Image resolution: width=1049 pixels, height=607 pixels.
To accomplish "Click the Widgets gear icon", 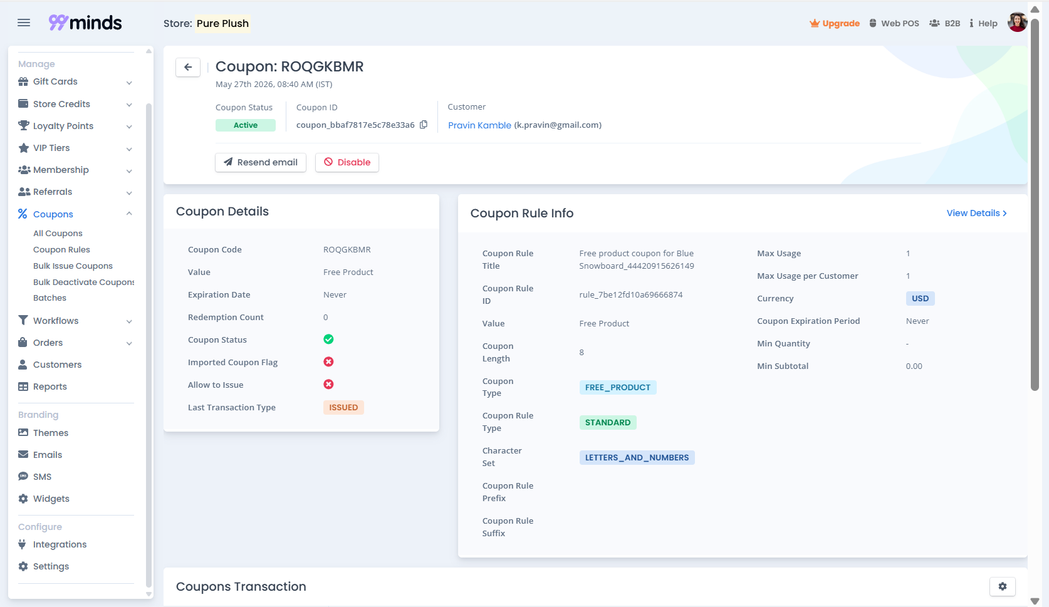I will [x=23, y=499].
